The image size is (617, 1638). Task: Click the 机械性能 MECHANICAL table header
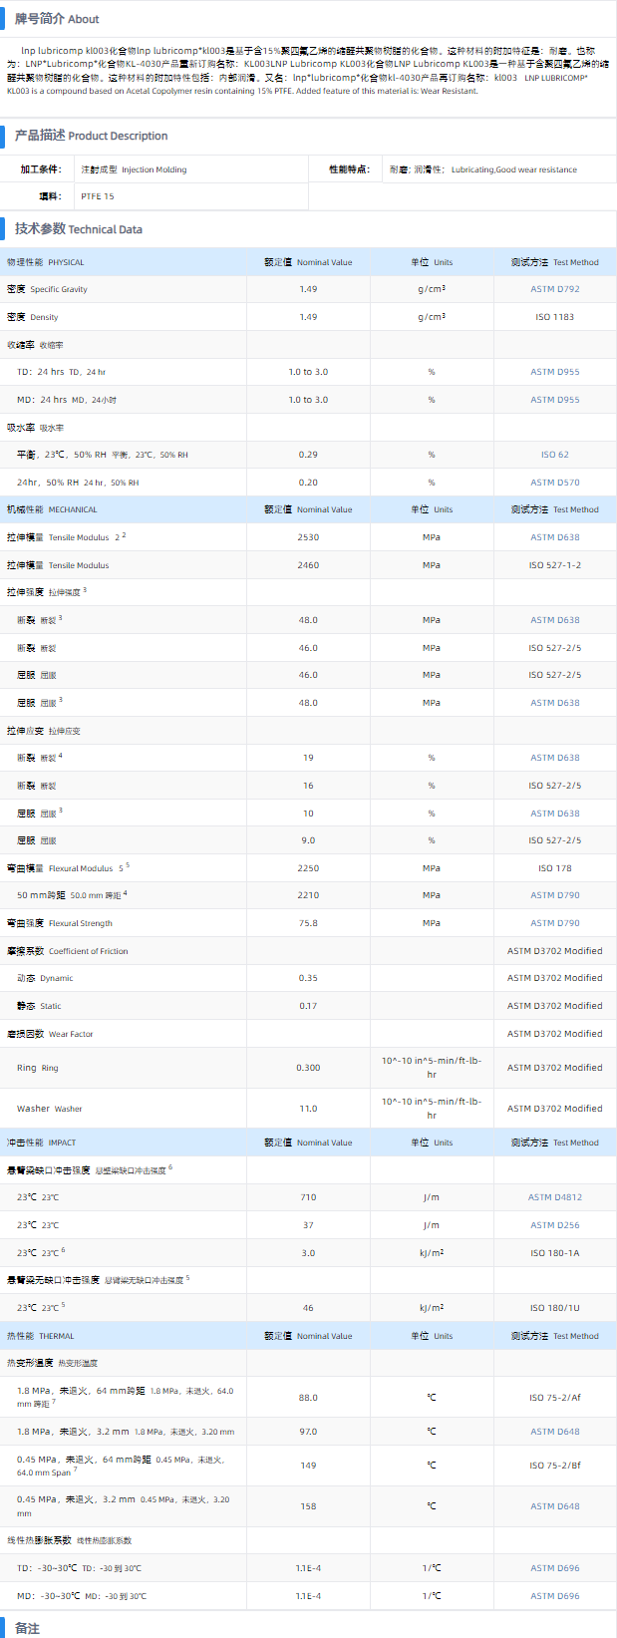pyautogui.click(x=52, y=509)
